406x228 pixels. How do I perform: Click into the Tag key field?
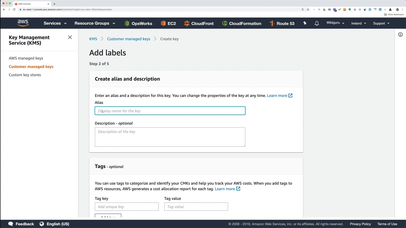point(127,207)
